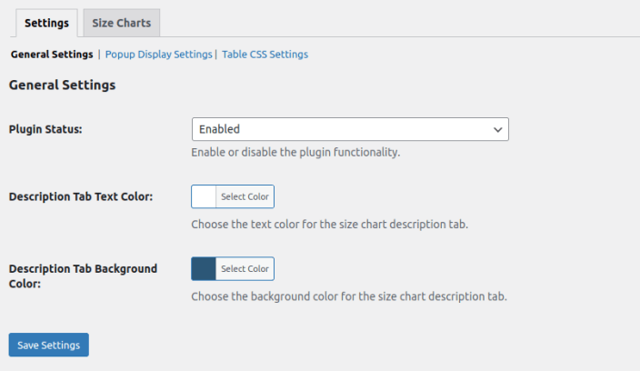The image size is (640, 371).
Task: Go to Table CSS Settings link
Action: [265, 55]
